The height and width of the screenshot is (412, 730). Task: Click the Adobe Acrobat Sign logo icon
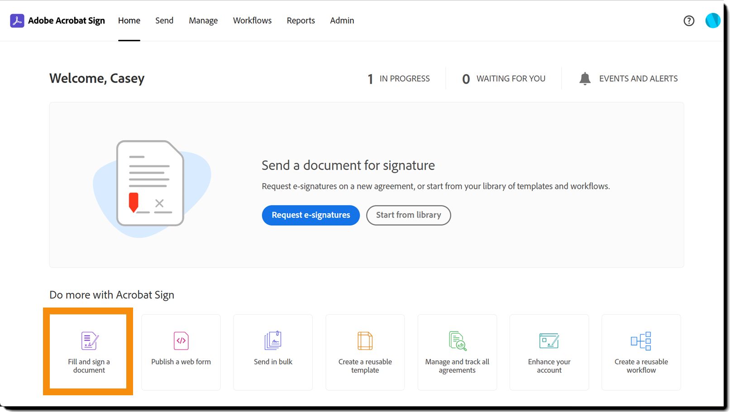click(17, 21)
